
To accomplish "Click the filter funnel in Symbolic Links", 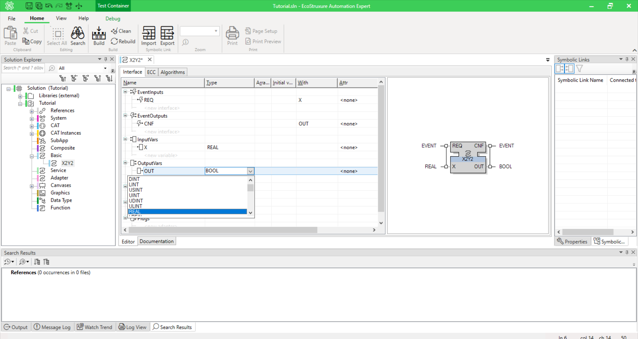I will tap(580, 69).
